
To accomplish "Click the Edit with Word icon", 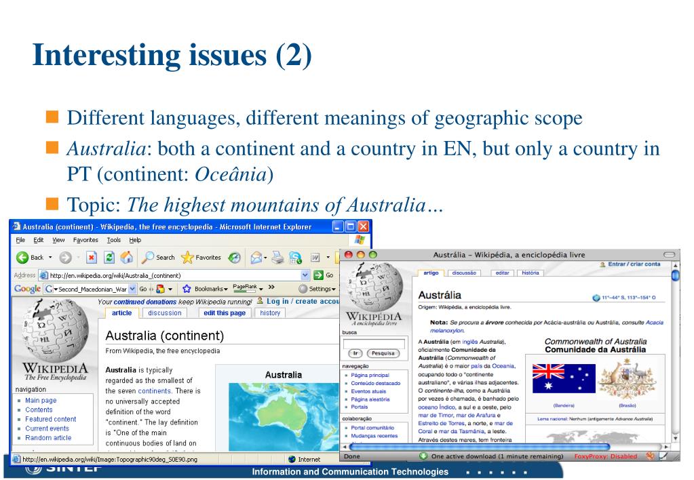I will (x=315, y=258).
